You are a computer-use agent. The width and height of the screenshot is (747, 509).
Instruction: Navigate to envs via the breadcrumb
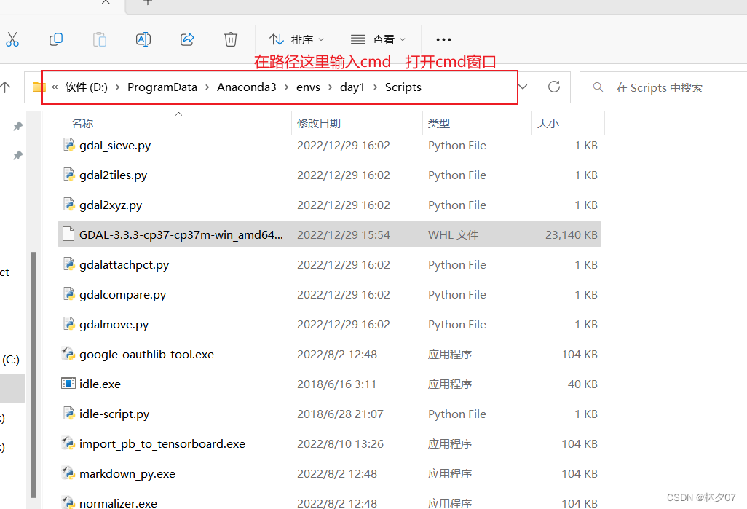point(308,87)
